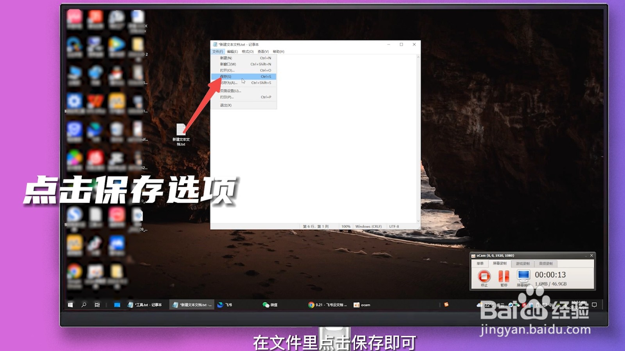Viewport: 625px width, 351px height.
Task: Switch to oCam 屏幕录制 tab
Action: (x=500, y=264)
